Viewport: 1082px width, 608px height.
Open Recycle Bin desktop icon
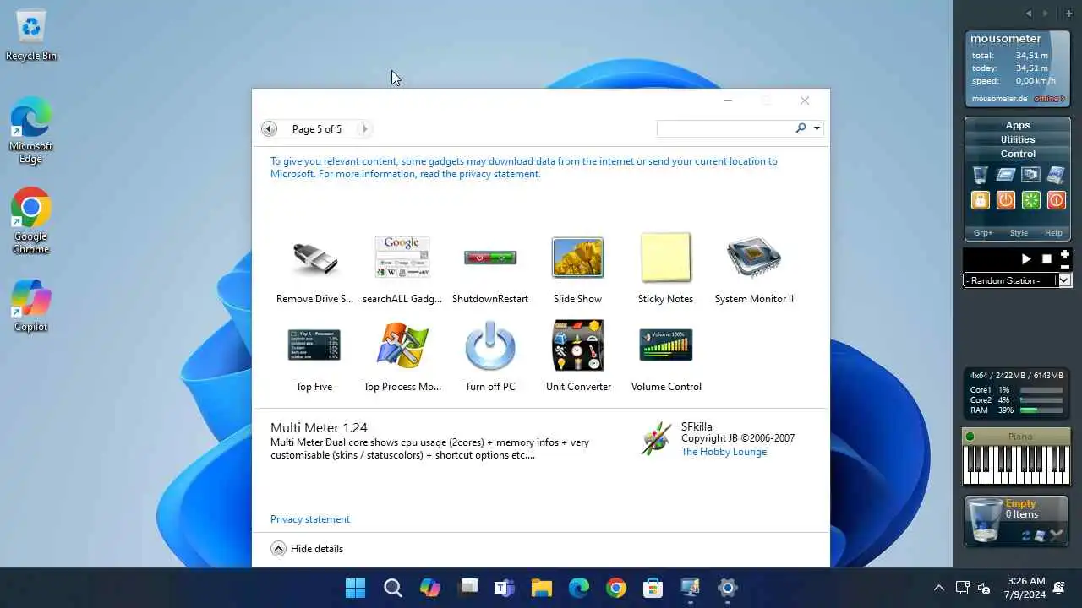coord(31,35)
